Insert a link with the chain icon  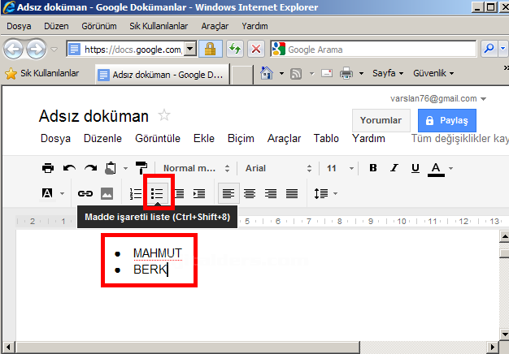(x=85, y=193)
